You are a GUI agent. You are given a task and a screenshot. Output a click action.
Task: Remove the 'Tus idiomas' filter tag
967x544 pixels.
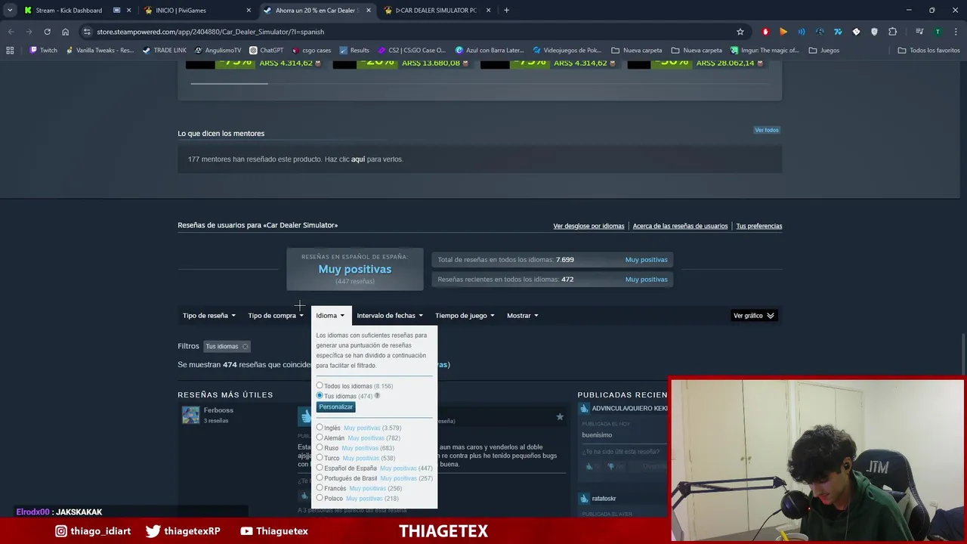click(245, 347)
